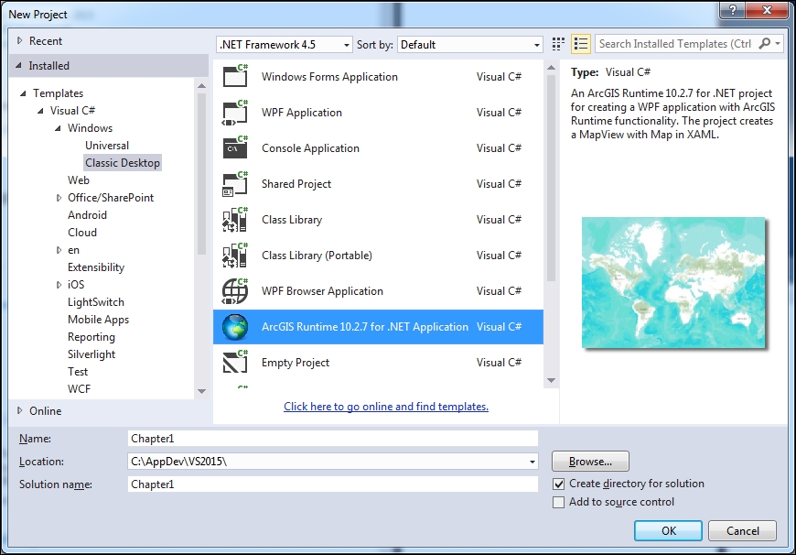Click the Console Application template icon
Image resolution: width=796 pixels, height=555 pixels.
(235, 148)
